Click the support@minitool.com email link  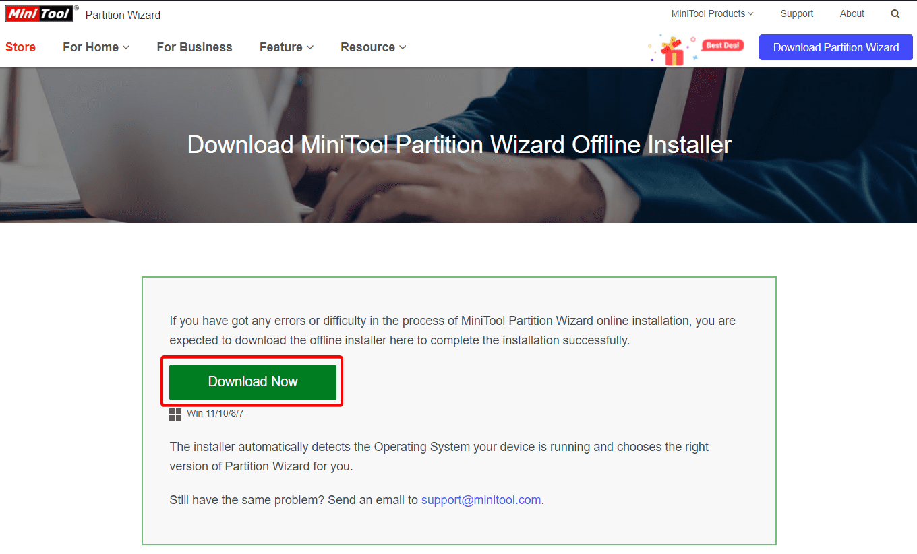(481, 500)
